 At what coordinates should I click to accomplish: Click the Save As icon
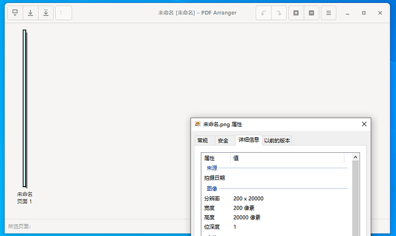(46, 13)
